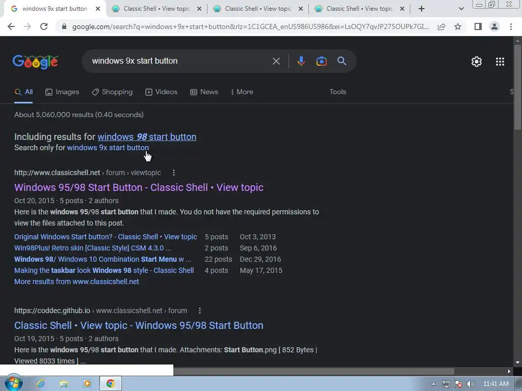Image resolution: width=522 pixels, height=391 pixels.
Task: Open Windows Explorer from the taskbar
Action: point(64,384)
